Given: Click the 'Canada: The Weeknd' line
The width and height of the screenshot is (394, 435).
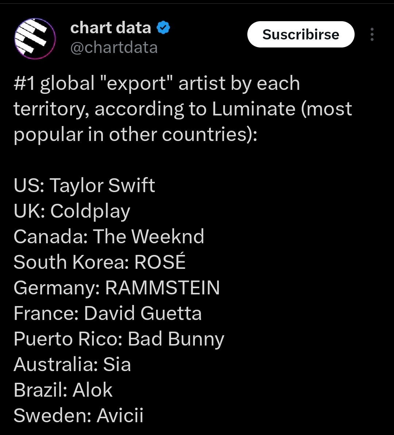Looking at the screenshot, I should pyautogui.click(x=109, y=236).
